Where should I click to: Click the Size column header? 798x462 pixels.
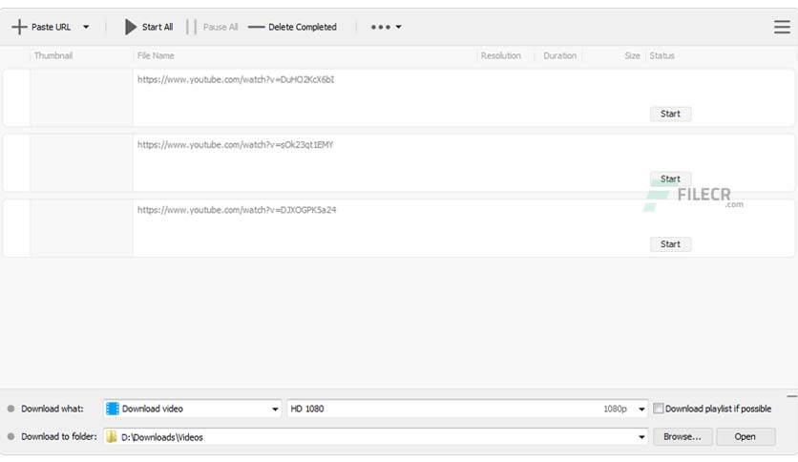pos(632,55)
